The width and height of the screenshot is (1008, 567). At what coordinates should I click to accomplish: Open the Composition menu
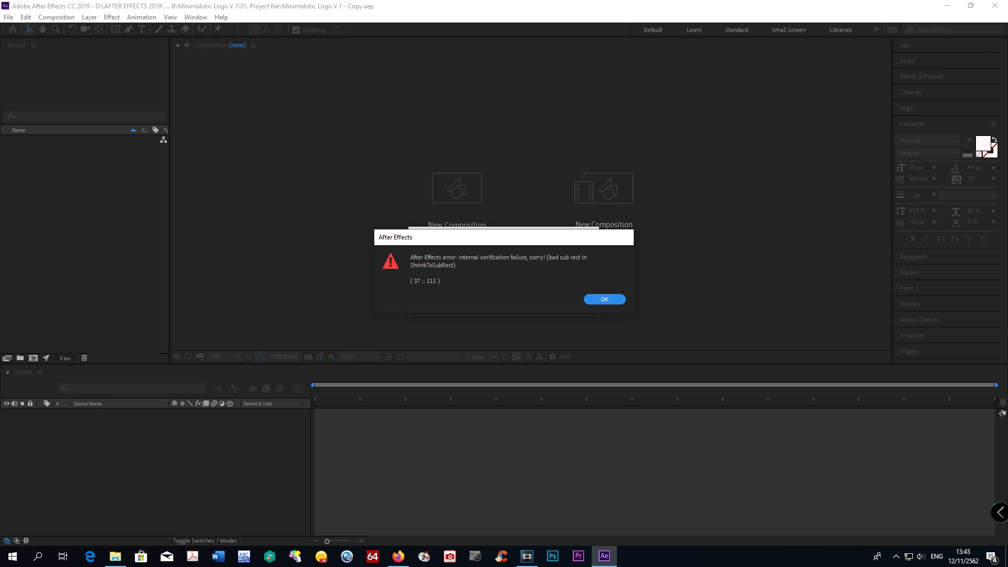tap(56, 17)
